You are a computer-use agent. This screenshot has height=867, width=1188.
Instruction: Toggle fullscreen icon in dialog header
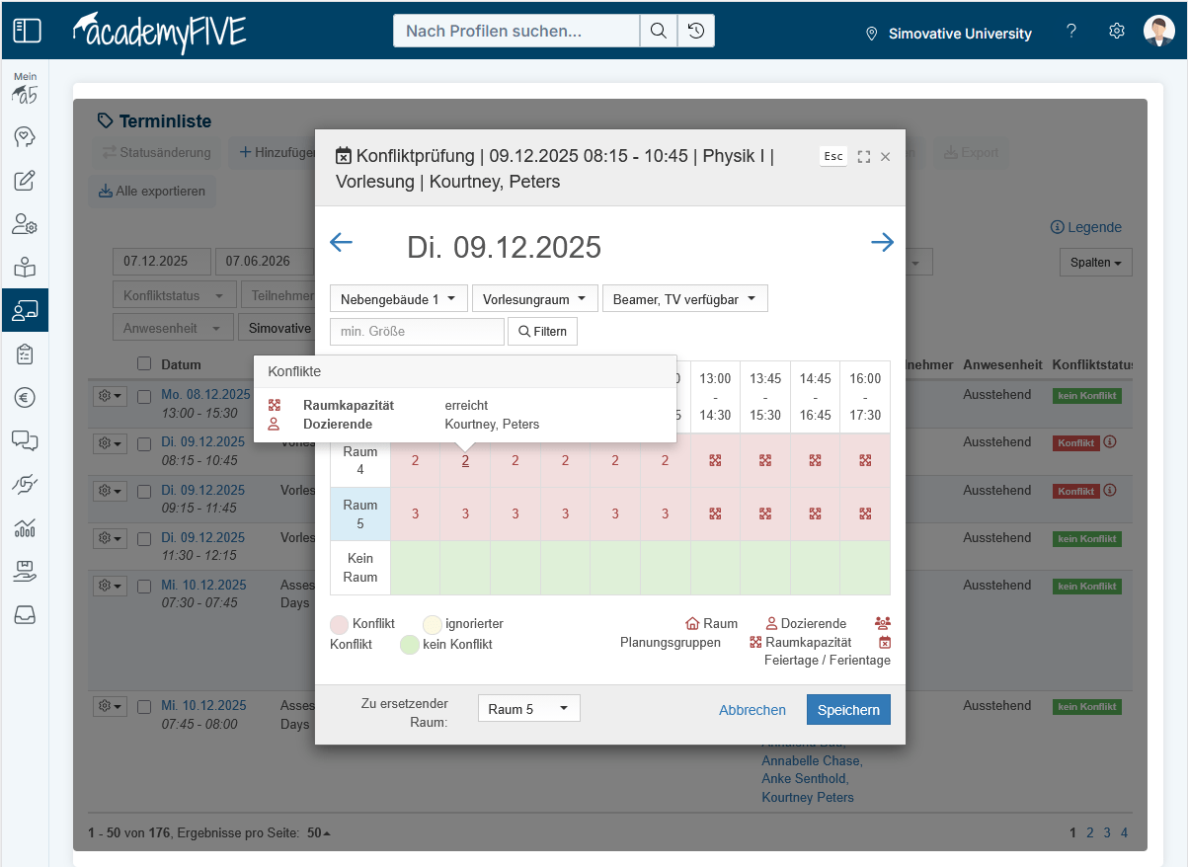click(x=864, y=157)
